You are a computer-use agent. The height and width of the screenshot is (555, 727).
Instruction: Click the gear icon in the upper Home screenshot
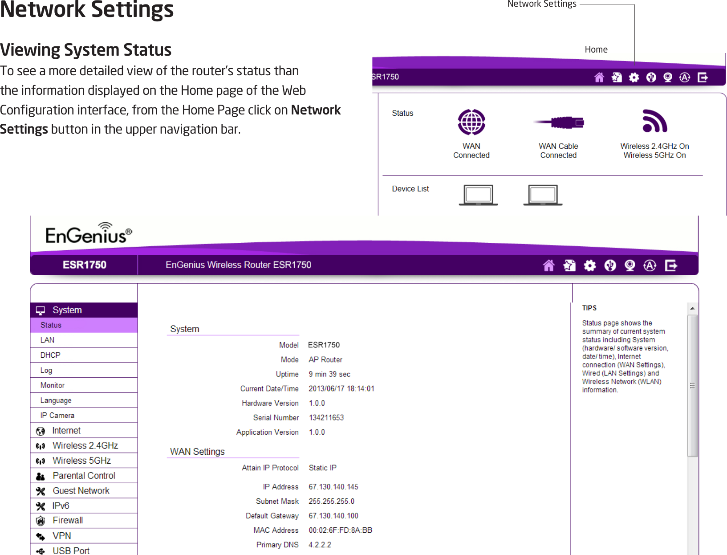(x=634, y=78)
